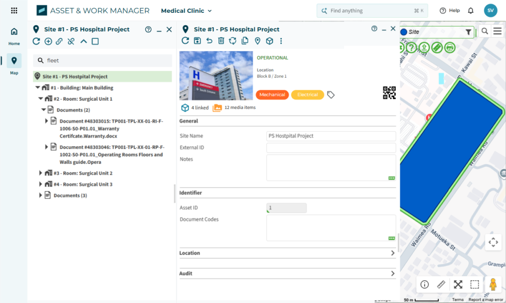Image resolution: width=506 pixels, height=303 pixels.
Task: Collapse #2 - Room: Surgical Unit 1
Action: [41, 99]
